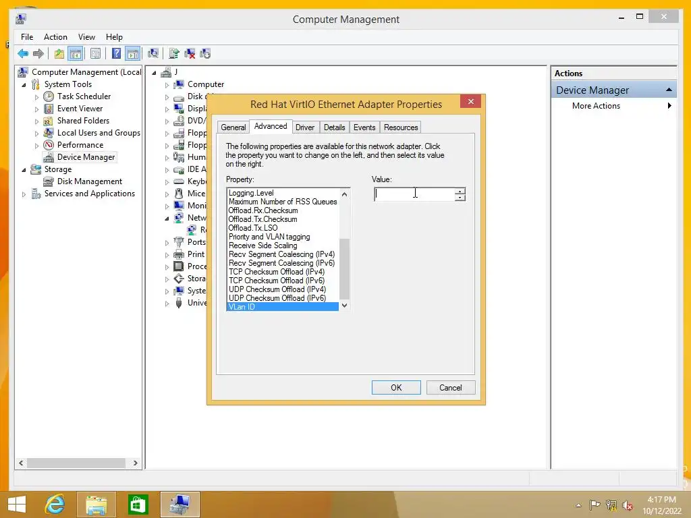Viewport: 691px width, 518px height.
Task: Collapse the System Tools node
Action: tap(24, 84)
